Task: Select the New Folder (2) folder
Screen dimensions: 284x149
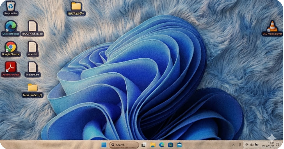Action: [x=33, y=90]
